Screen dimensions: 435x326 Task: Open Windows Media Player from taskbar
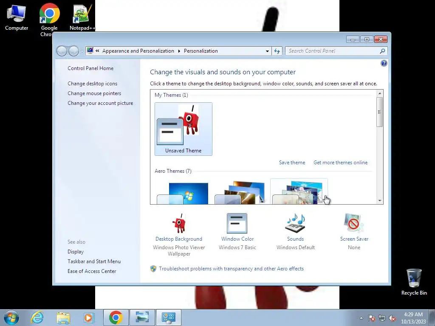click(x=89, y=318)
